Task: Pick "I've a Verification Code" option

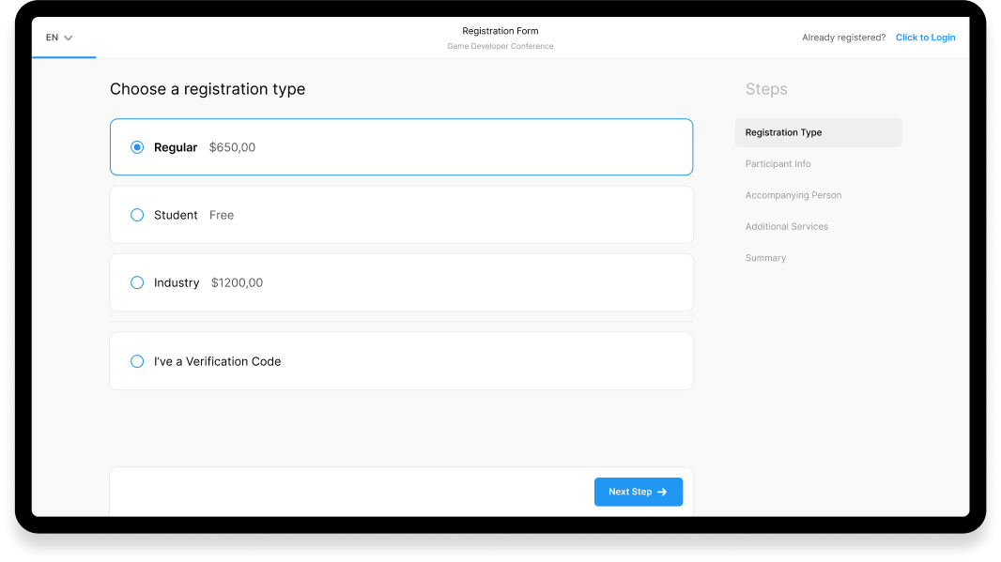Action: [136, 361]
